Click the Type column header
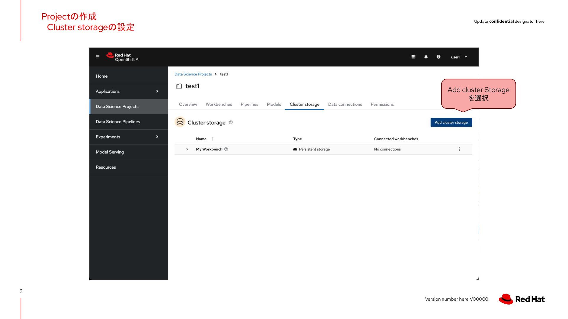 (297, 139)
